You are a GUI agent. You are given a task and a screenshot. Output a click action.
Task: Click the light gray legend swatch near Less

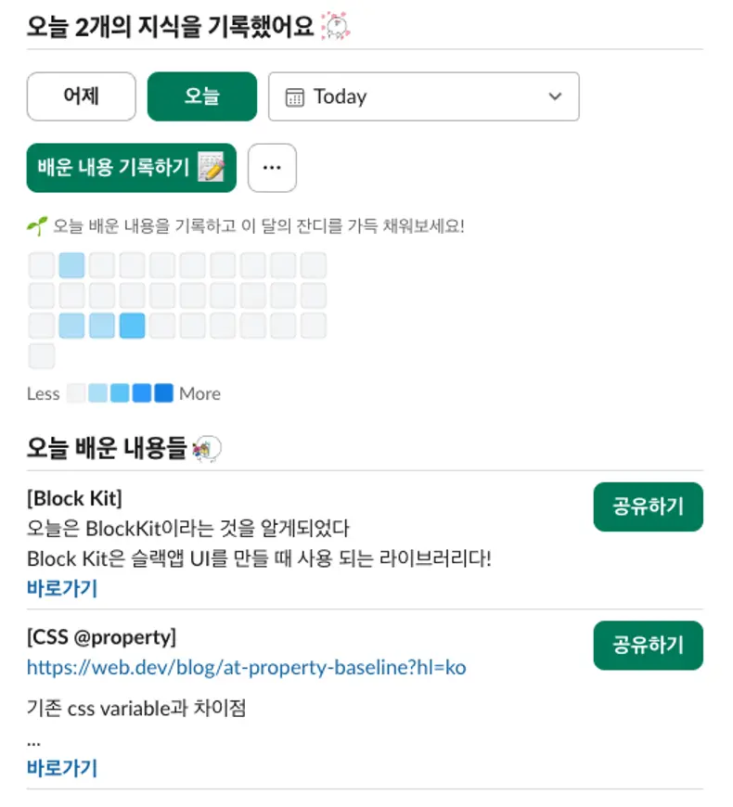click(x=77, y=393)
